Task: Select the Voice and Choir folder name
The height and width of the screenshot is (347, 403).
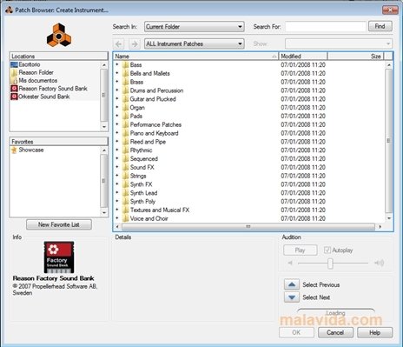Action: coord(149,218)
